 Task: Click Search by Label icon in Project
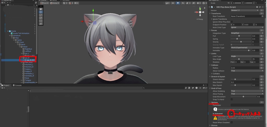pyautogui.click(x=193, y=88)
